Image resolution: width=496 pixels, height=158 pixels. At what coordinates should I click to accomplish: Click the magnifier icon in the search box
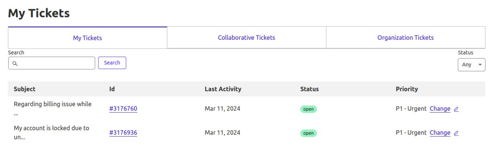pos(15,64)
